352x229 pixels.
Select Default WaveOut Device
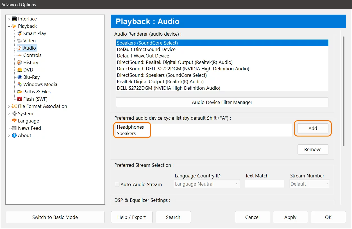(222, 56)
